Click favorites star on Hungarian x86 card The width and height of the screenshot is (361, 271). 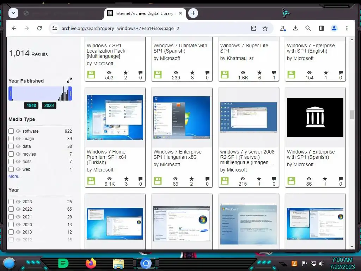coord(191,179)
